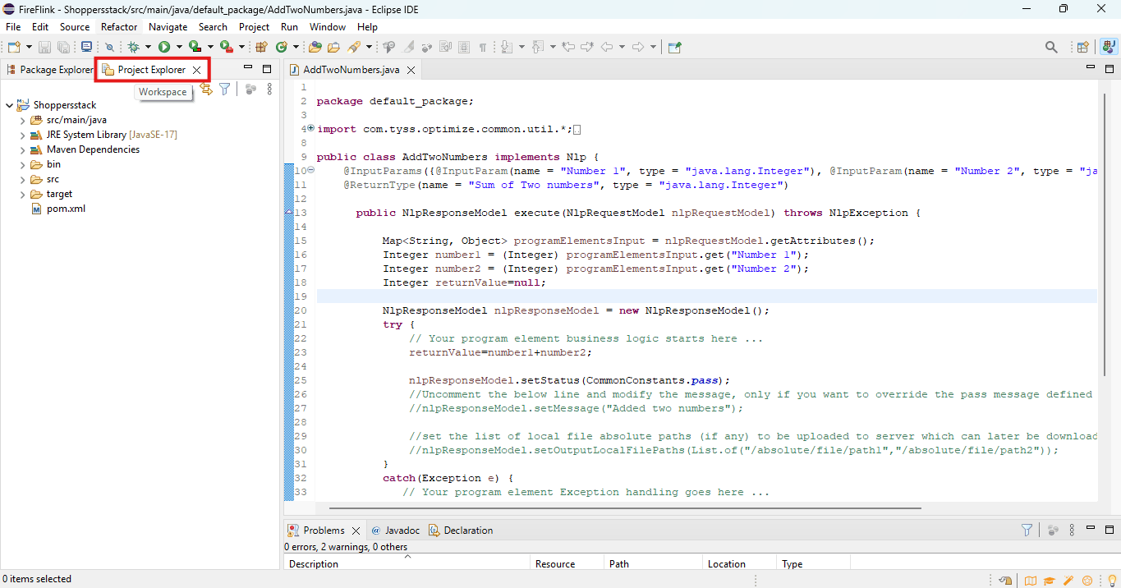Toggle Show Whitespace Characters pilcrow

(484, 48)
